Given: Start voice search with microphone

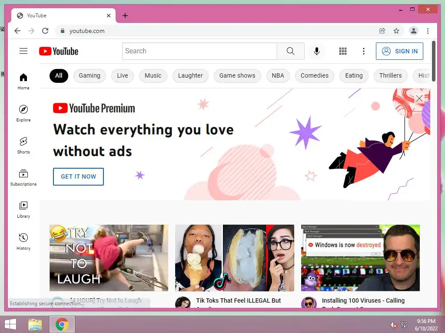Looking at the screenshot, I should pyautogui.click(x=317, y=51).
